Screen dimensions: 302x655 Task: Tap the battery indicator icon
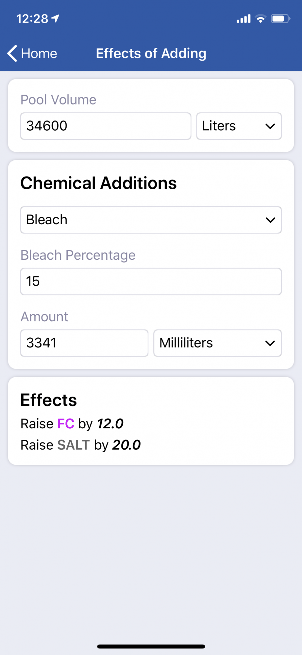[281, 19]
